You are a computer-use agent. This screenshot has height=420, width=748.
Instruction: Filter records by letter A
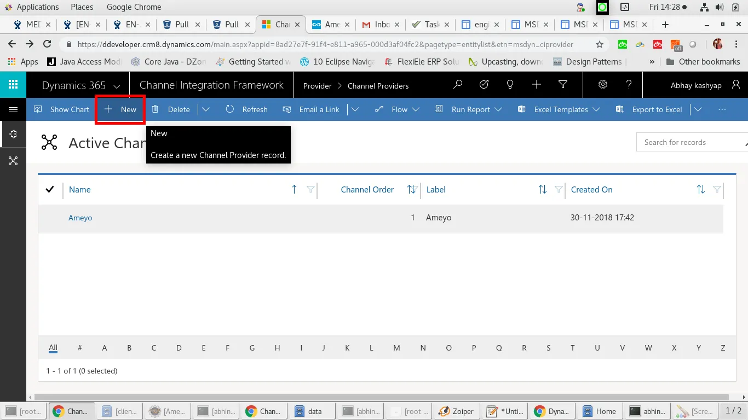click(105, 348)
